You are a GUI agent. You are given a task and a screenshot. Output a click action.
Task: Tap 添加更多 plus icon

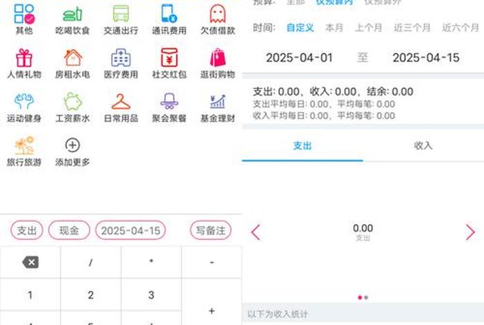point(73,145)
